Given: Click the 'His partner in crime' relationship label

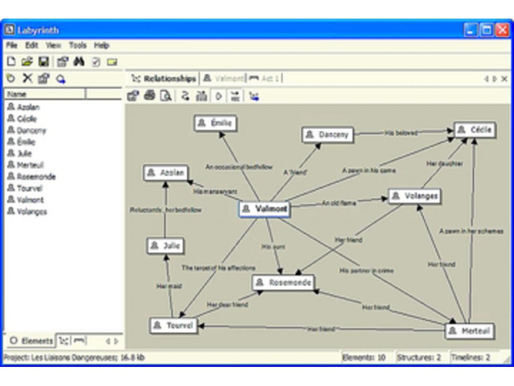Looking at the screenshot, I should [x=366, y=271].
